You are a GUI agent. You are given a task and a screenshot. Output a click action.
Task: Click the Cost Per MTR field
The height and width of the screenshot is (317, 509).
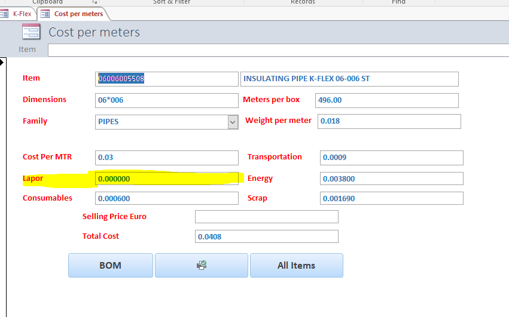click(x=166, y=158)
